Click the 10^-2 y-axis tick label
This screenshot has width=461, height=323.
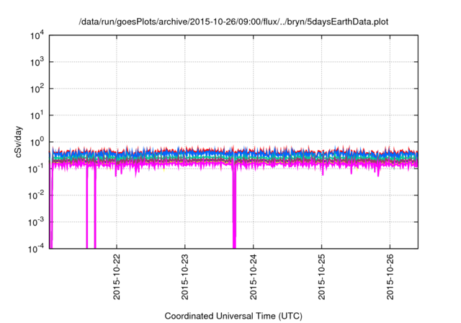[x=37, y=195]
